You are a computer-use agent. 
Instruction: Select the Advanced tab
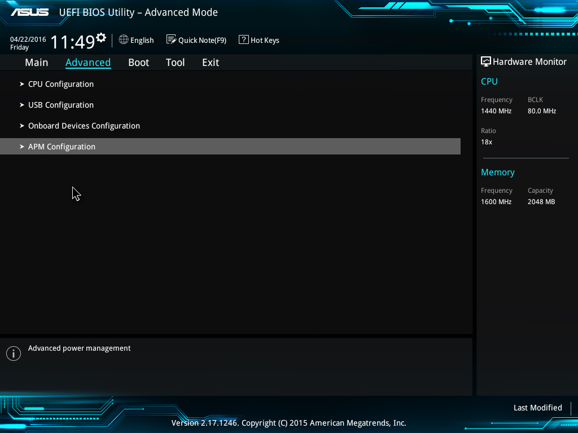pos(88,62)
